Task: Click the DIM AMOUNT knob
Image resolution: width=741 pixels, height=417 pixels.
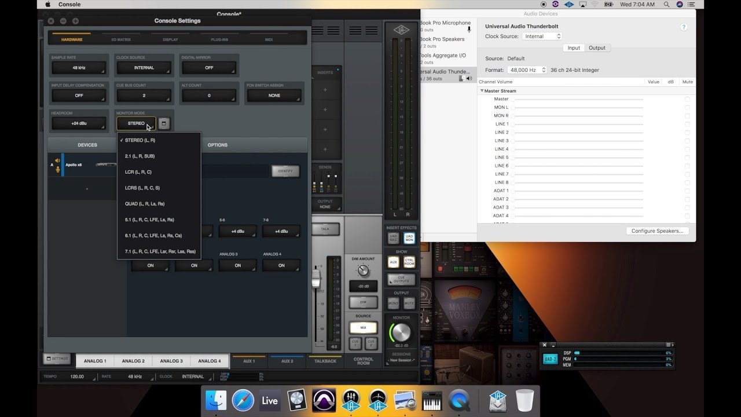Action: 363,270
